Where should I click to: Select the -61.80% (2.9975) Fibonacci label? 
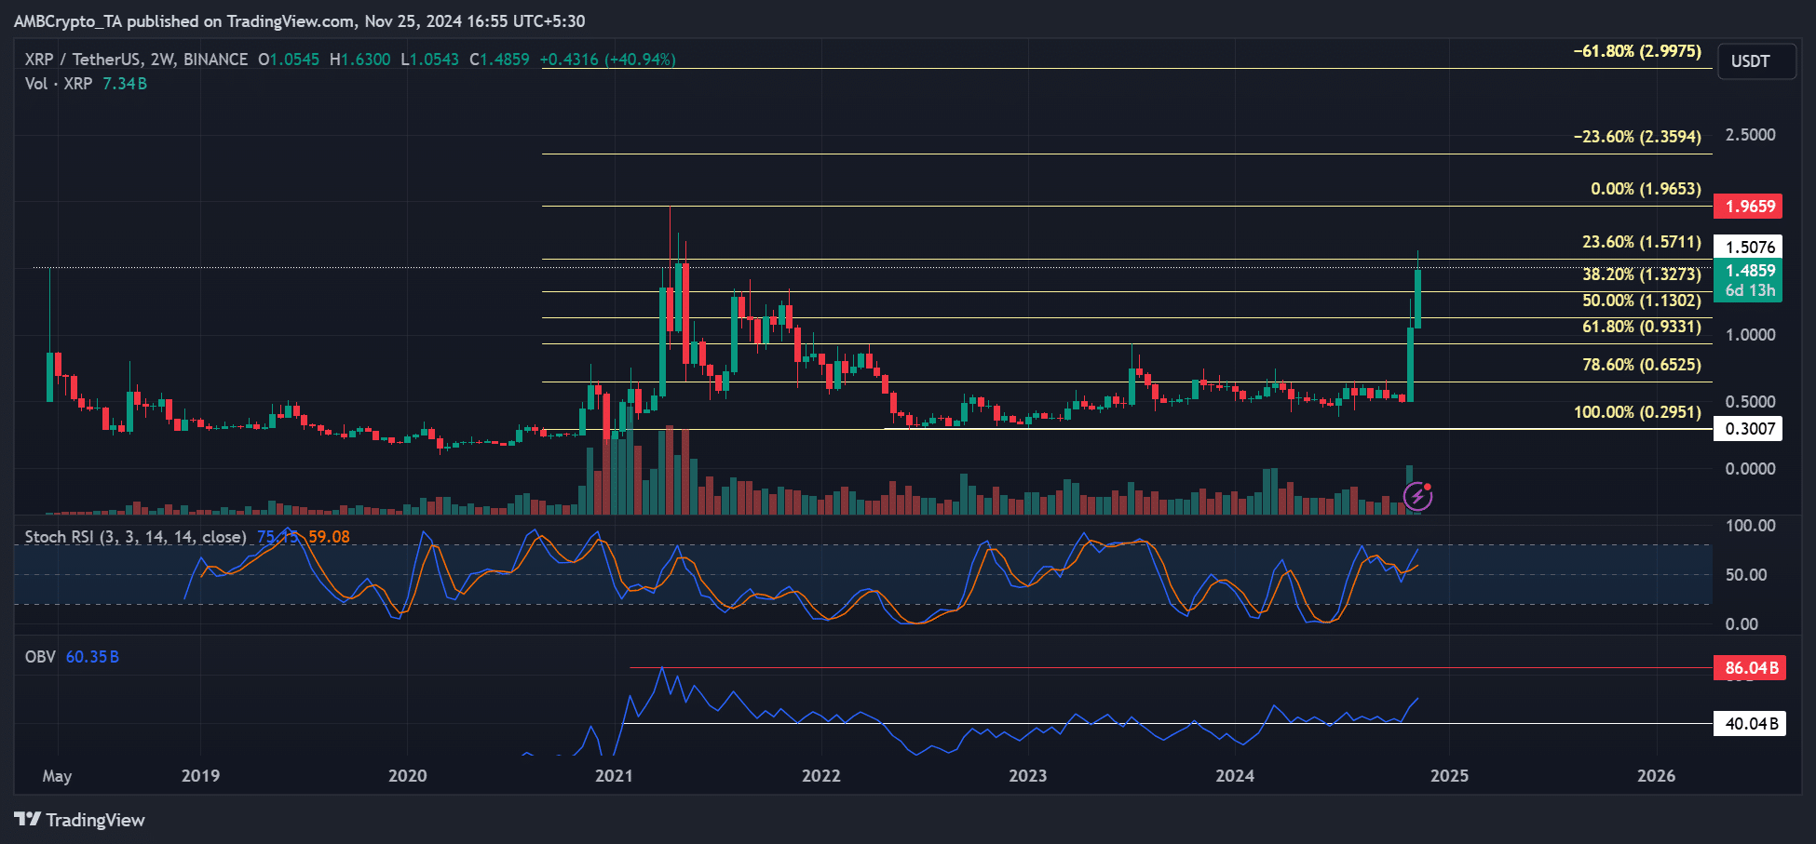[1637, 51]
